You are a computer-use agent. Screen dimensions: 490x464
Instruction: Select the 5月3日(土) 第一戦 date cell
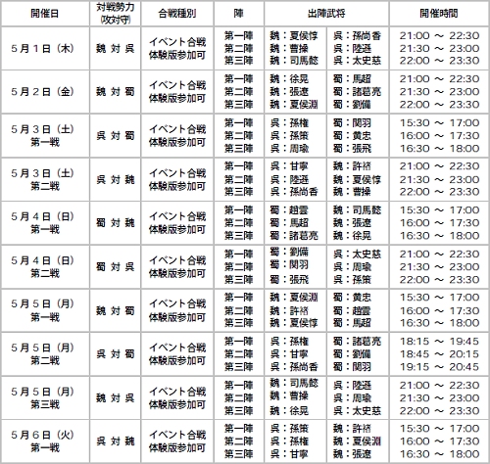click(45, 135)
